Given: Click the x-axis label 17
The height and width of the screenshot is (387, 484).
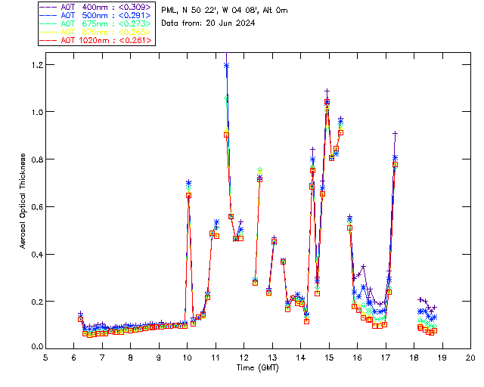Looking at the screenshot, I should [x=386, y=358].
